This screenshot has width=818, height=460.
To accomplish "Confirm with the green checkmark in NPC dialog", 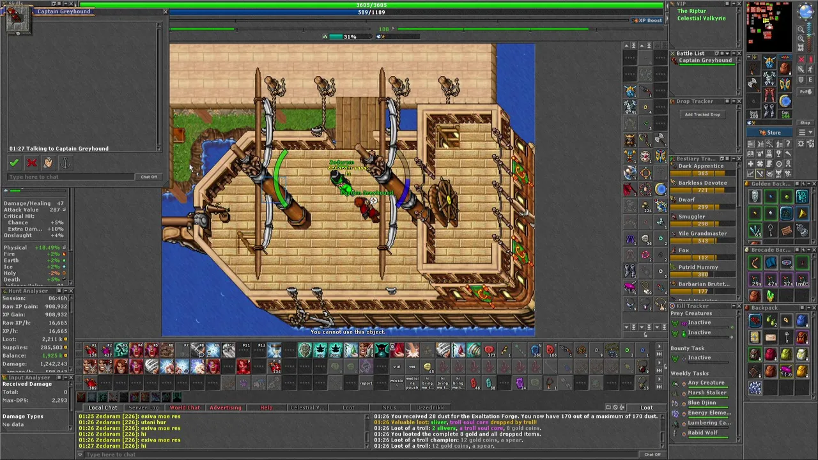I will coord(14,163).
